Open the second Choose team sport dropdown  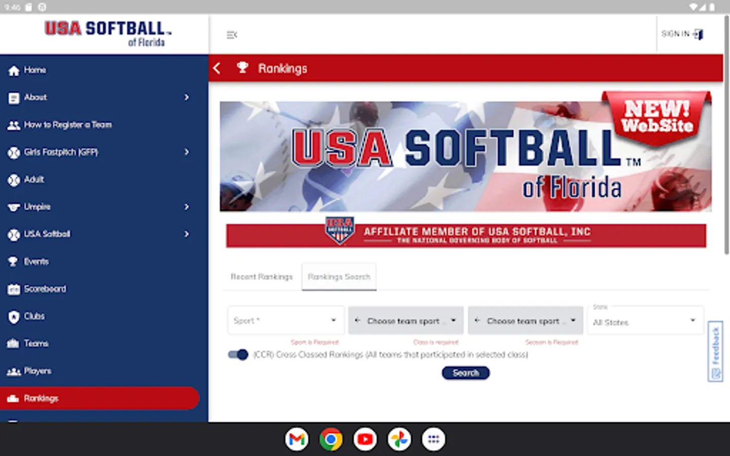[x=525, y=320]
